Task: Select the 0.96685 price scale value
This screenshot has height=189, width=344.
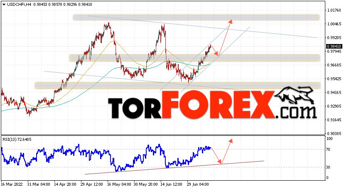Action: (x=334, y=65)
